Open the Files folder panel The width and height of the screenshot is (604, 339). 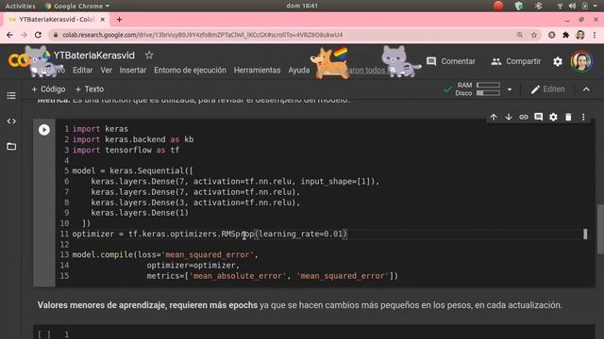[11, 147]
